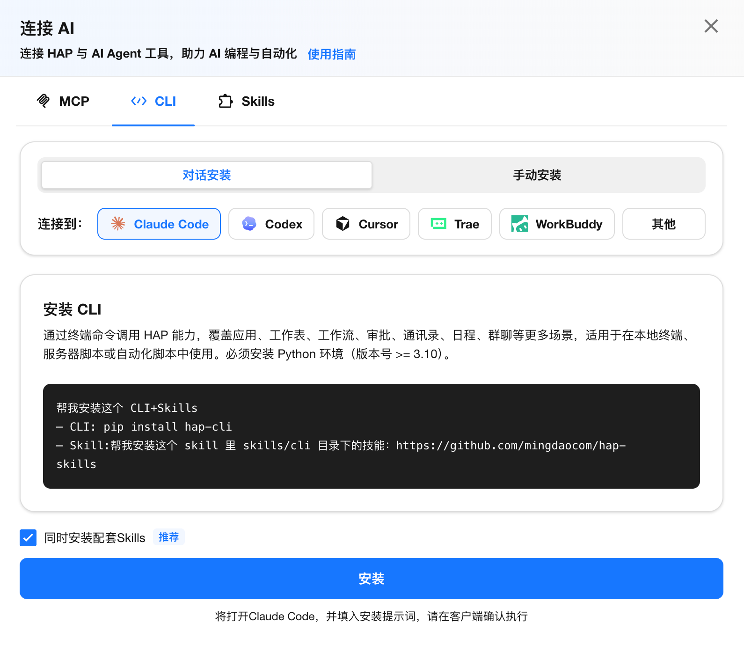This screenshot has width=744, height=645.
Task: Click the 连接 AI dialog title
Action: (x=47, y=29)
